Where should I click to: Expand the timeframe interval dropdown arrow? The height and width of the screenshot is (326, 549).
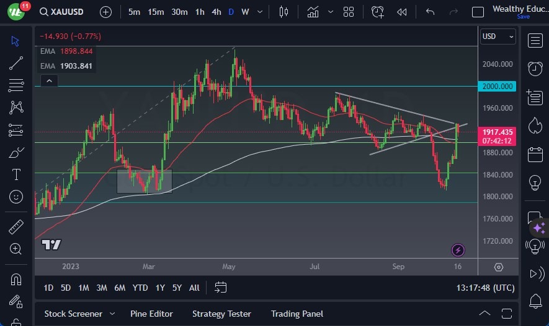click(261, 12)
